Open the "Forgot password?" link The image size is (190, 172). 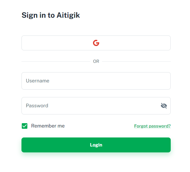pyautogui.click(x=152, y=126)
